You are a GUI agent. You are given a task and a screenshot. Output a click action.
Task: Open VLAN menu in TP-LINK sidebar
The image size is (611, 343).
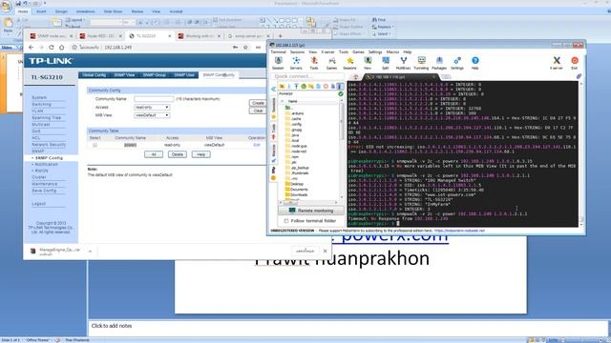pyautogui.click(x=37, y=111)
